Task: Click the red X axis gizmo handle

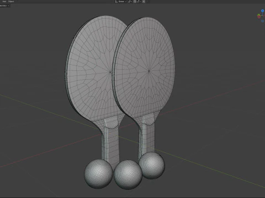Action: 259,17
